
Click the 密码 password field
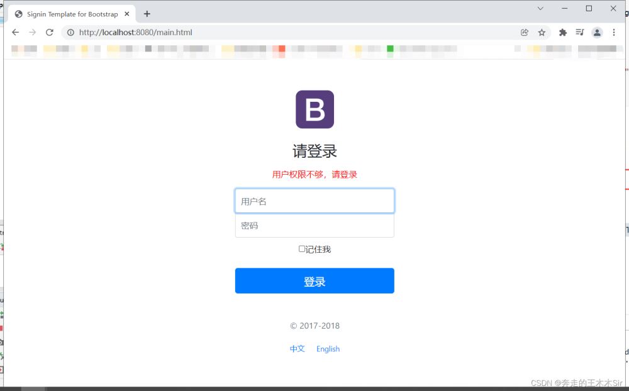click(x=314, y=226)
